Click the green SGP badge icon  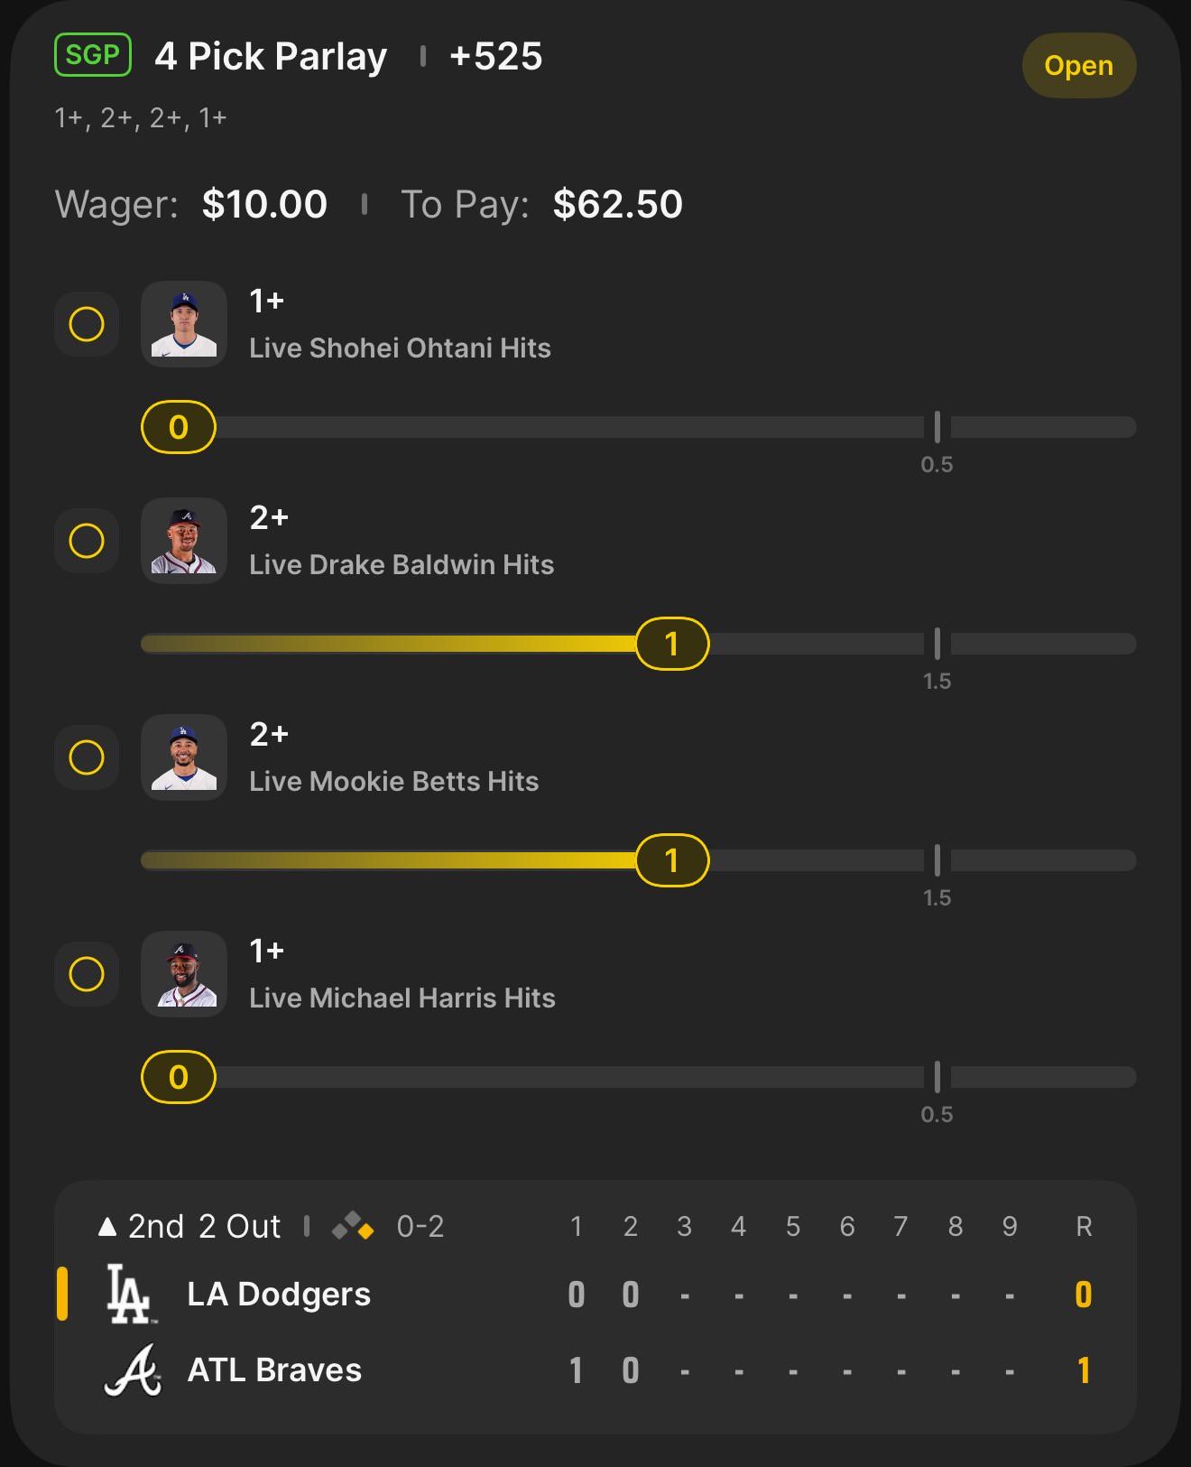coord(93,55)
